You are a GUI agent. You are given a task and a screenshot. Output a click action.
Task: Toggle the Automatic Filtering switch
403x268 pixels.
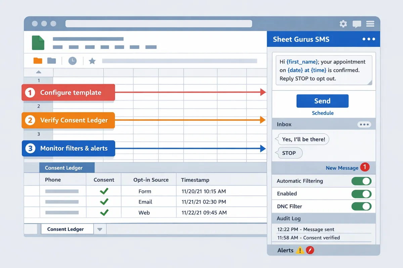pos(361,181)
